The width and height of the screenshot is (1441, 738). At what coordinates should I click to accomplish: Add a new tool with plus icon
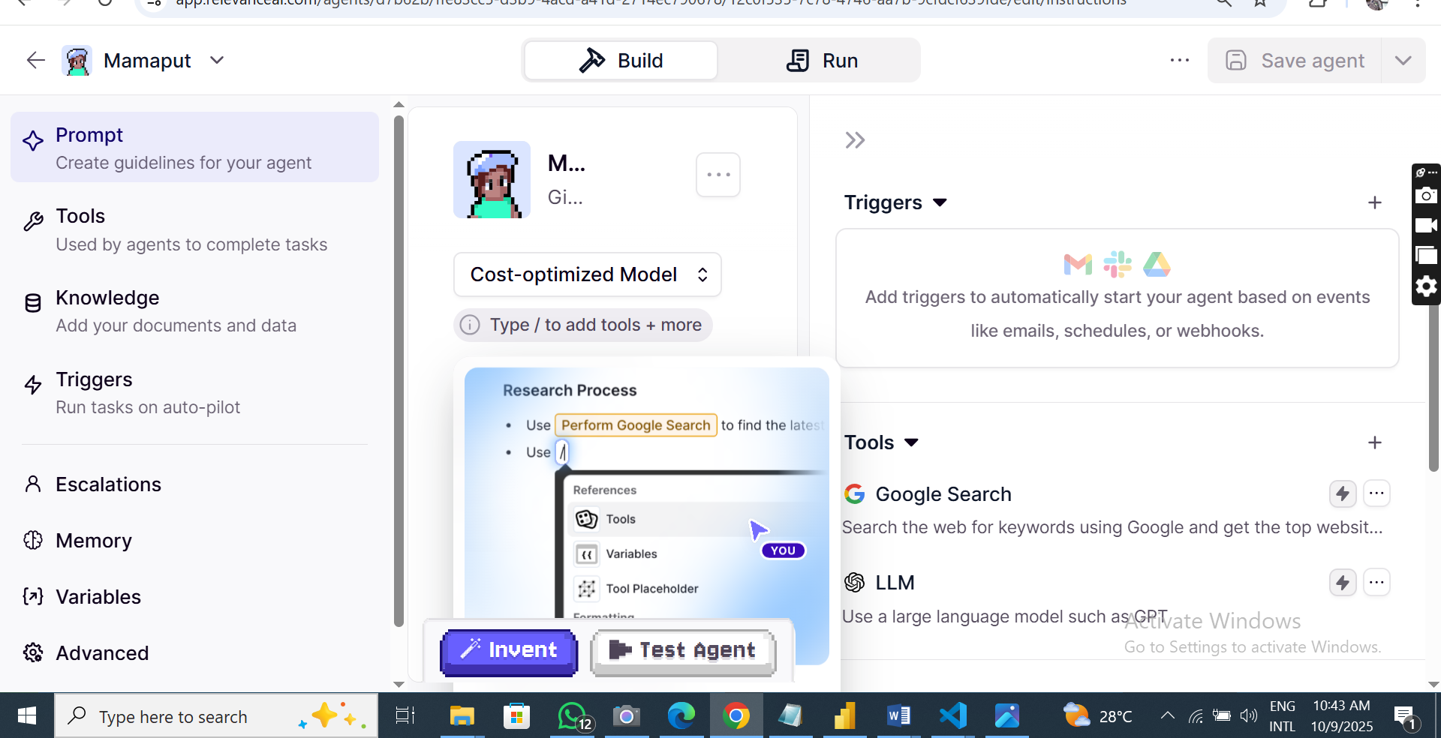click(1374, 442)
